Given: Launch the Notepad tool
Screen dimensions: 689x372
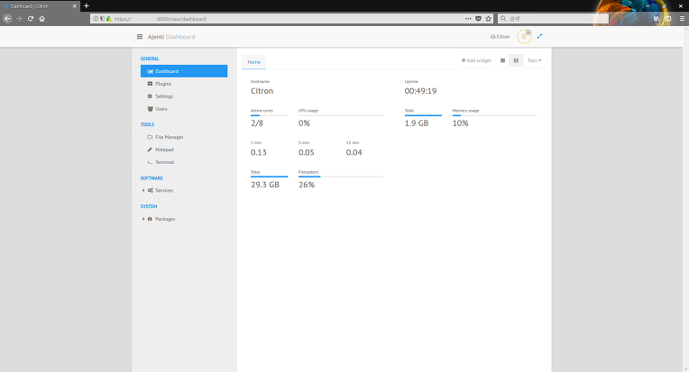Looking at the screenshot, I should 163,150.
